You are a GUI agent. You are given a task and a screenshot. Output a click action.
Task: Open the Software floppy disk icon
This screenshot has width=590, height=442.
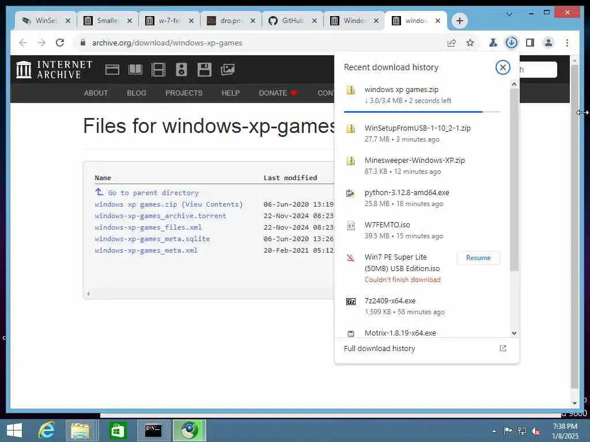tap(205, 70)
